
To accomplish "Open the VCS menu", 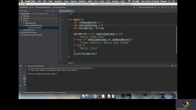I will point(108,1).
